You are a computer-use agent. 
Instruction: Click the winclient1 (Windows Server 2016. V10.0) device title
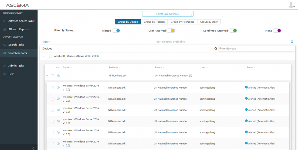(77, 56)
